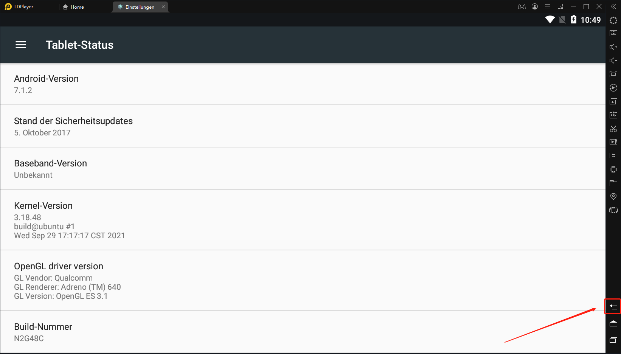Open the user account icon in title bar
Screen dimensions: 621x354
[x=535, y=6]
